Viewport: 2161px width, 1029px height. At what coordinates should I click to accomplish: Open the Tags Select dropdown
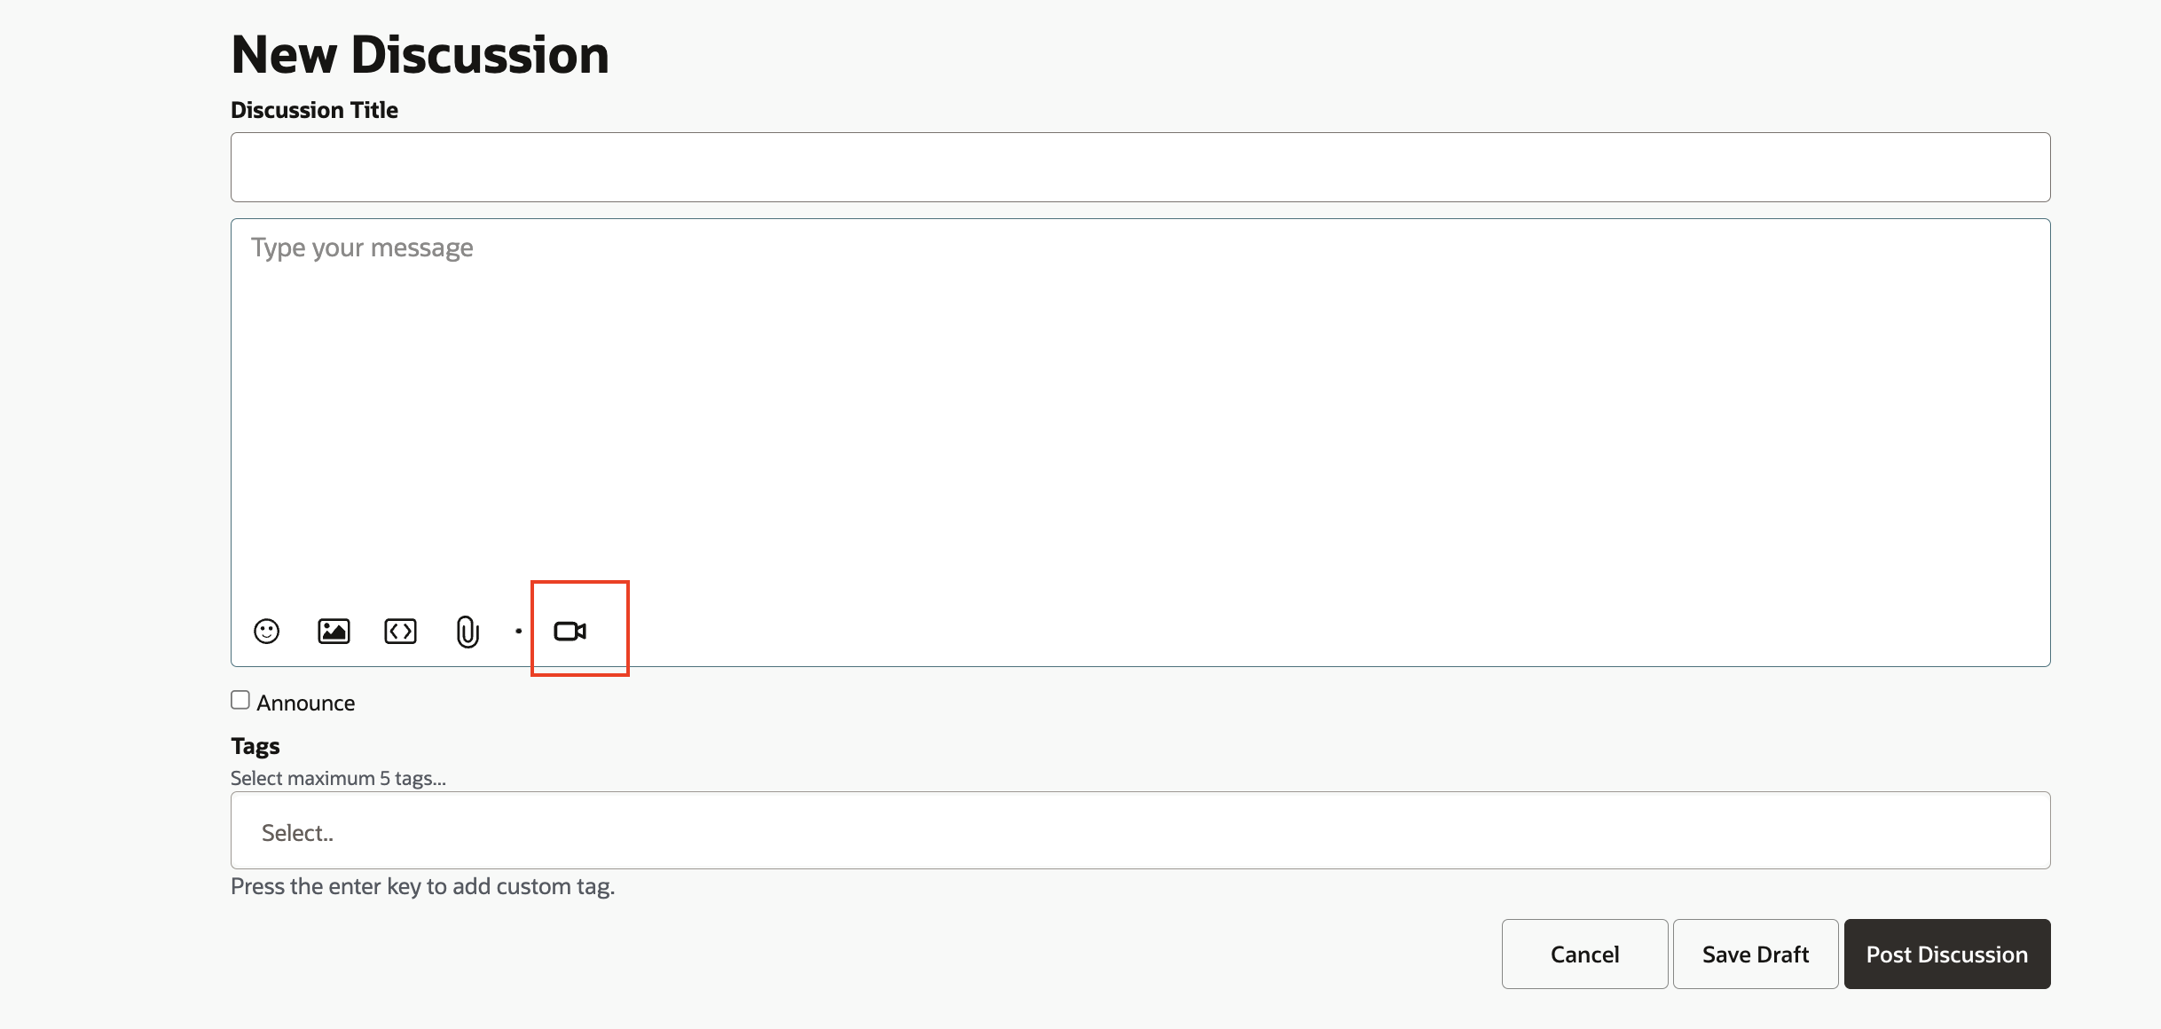click(1140, 830)
